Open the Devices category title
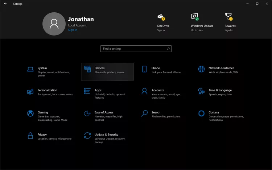The height and width of the screenshot is (170, 272). point(99,68)
